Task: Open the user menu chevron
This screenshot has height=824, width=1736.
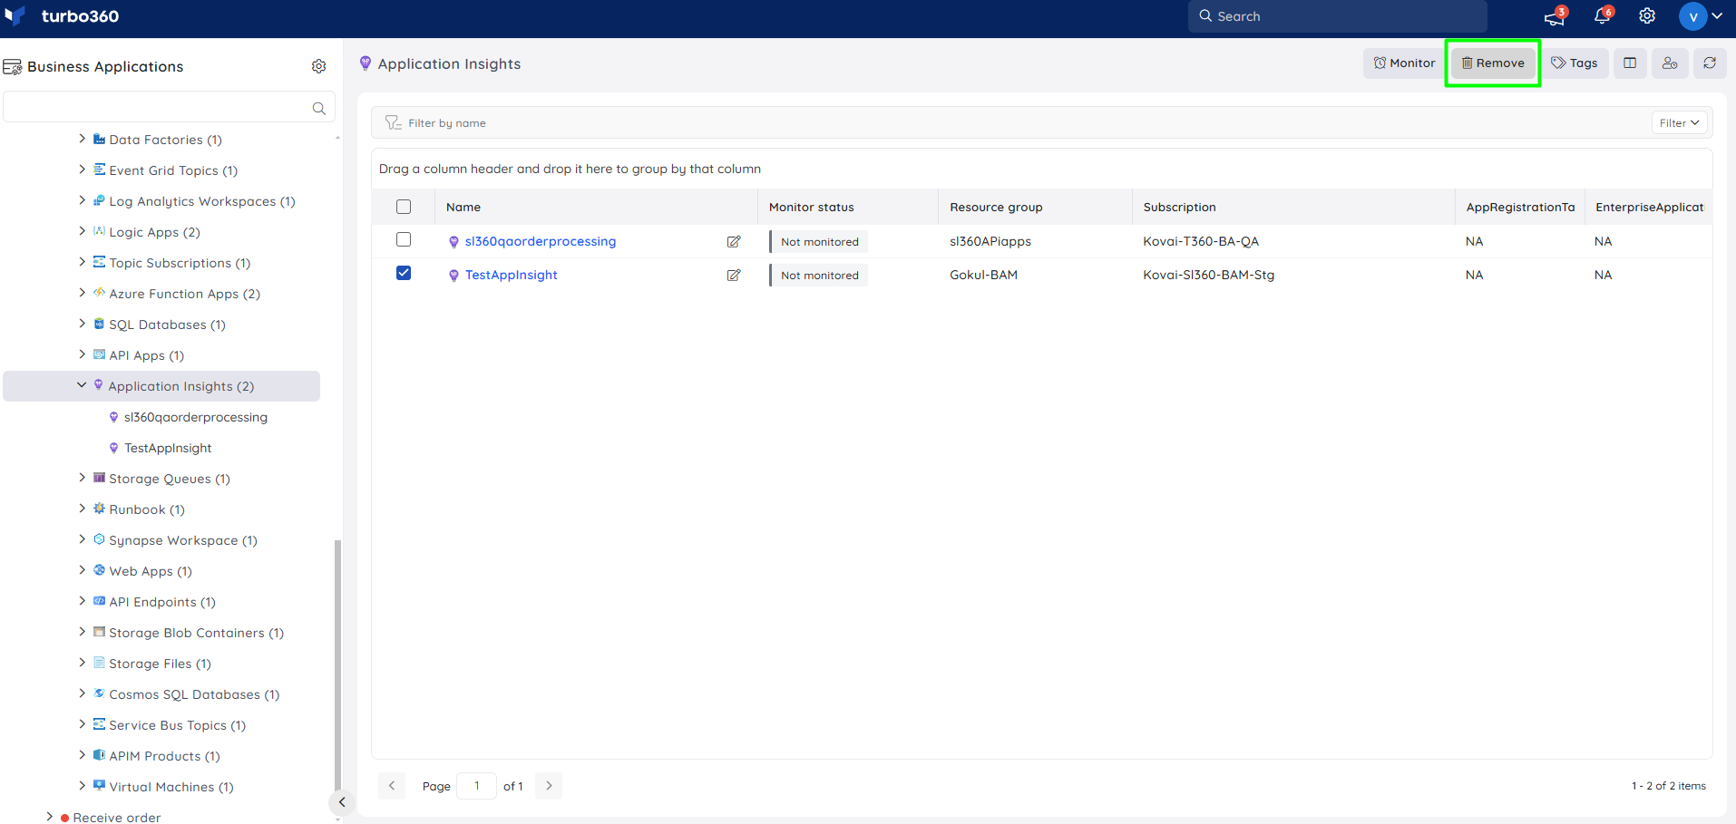Action: [x=1717, y=16]
